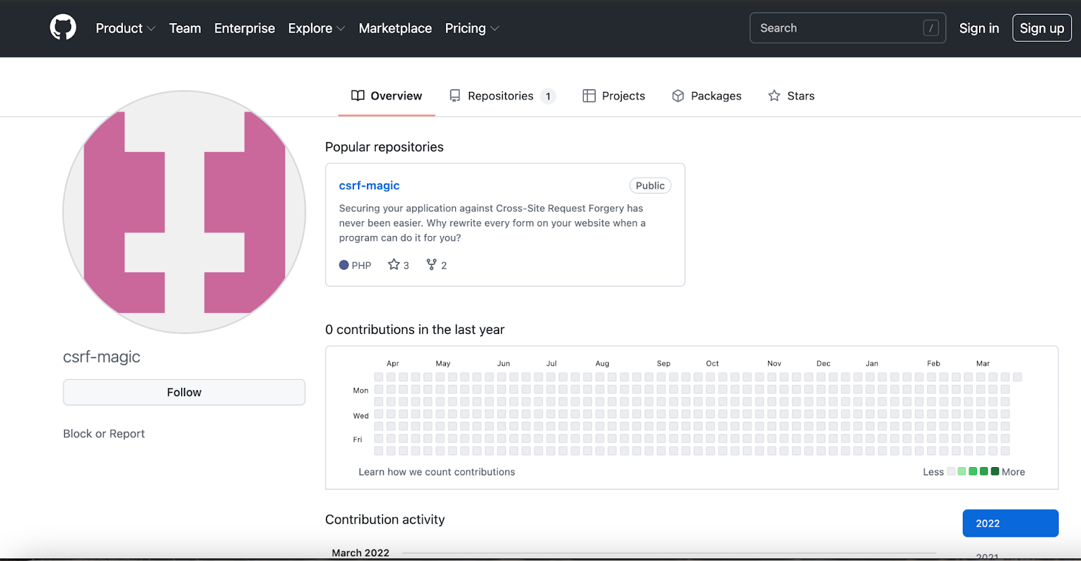The width and height of the screenshot is (1081, 561).
Task: Open the csrf-magic repository link
Action: tap(369, 185)
